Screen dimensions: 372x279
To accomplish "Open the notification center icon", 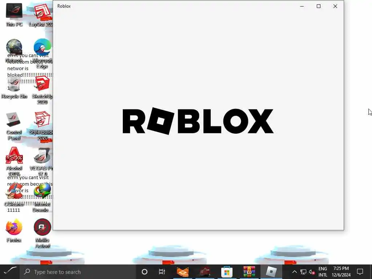I will tap(360, 272).
